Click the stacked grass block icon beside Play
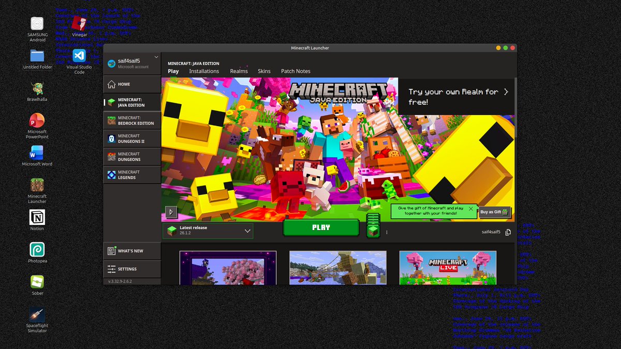Viewport: 621px width, 349px height. tap(373, 225)
